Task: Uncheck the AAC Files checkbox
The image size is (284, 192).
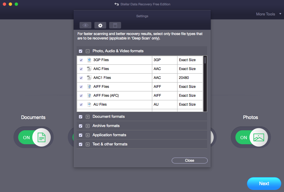Action: 81,69
